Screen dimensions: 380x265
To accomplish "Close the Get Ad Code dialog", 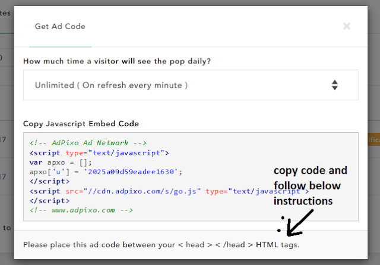I will click(347, 26).
